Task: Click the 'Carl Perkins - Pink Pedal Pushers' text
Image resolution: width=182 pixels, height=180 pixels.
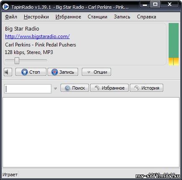Action: (40, 45)
